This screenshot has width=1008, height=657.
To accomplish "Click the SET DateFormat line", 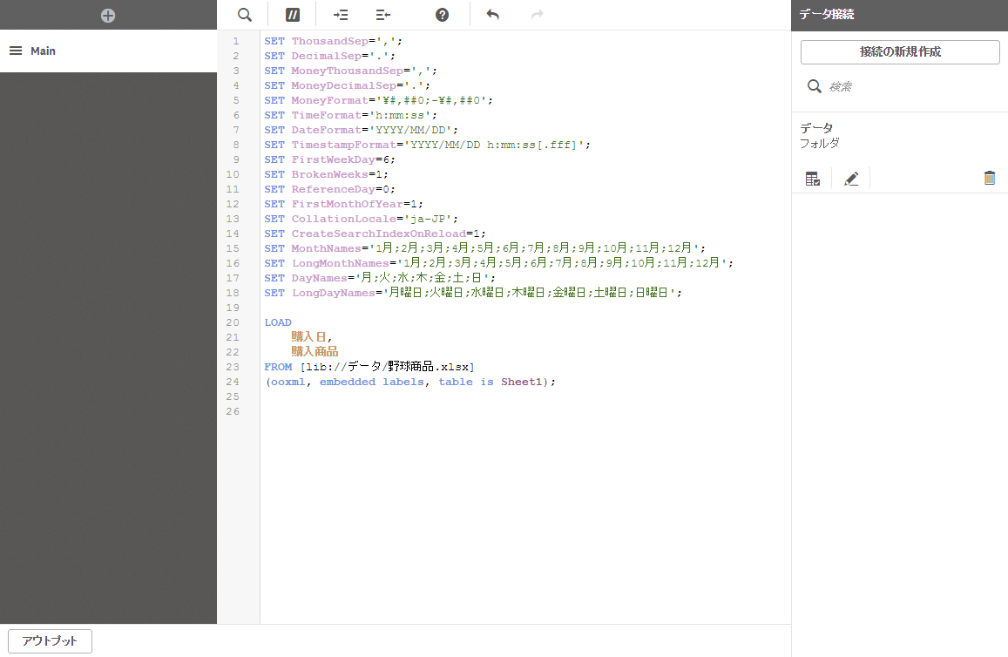I will pyautogui.click(x=362, y=130).
